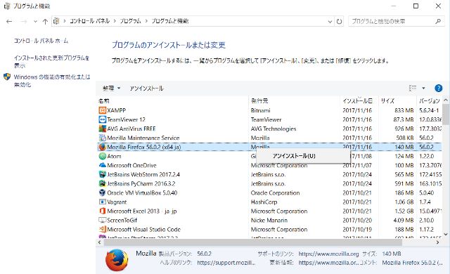Sort by バージョン column header
The image size is (450, 274).
pos(430,101)
